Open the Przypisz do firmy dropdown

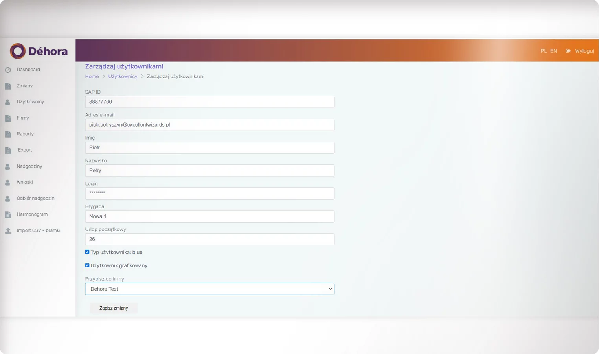click(210, 289)
